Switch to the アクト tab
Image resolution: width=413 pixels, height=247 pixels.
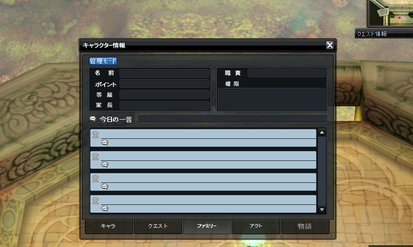pyautogui.click(x=256, y=226)
